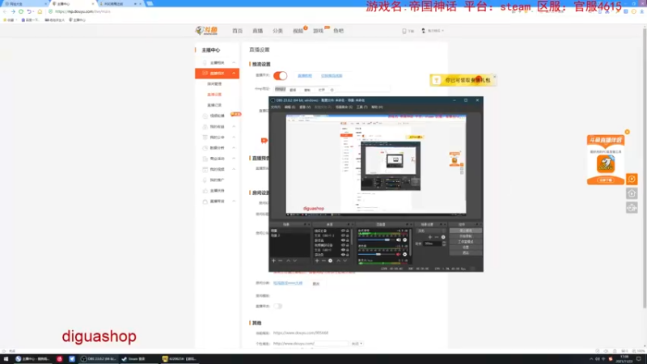Move the scene down in OBS Scenes panel
Image resolution: width=647 pixels, height=364 pixels.
(x=294, y=260)
